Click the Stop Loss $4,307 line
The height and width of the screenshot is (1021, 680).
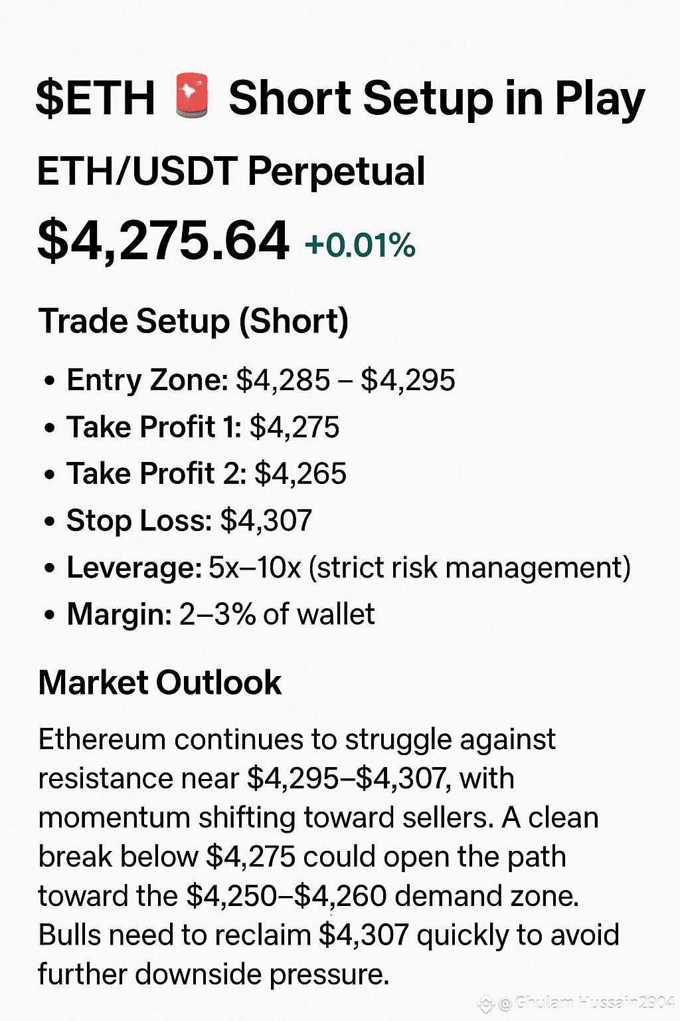tap(178, 520)
